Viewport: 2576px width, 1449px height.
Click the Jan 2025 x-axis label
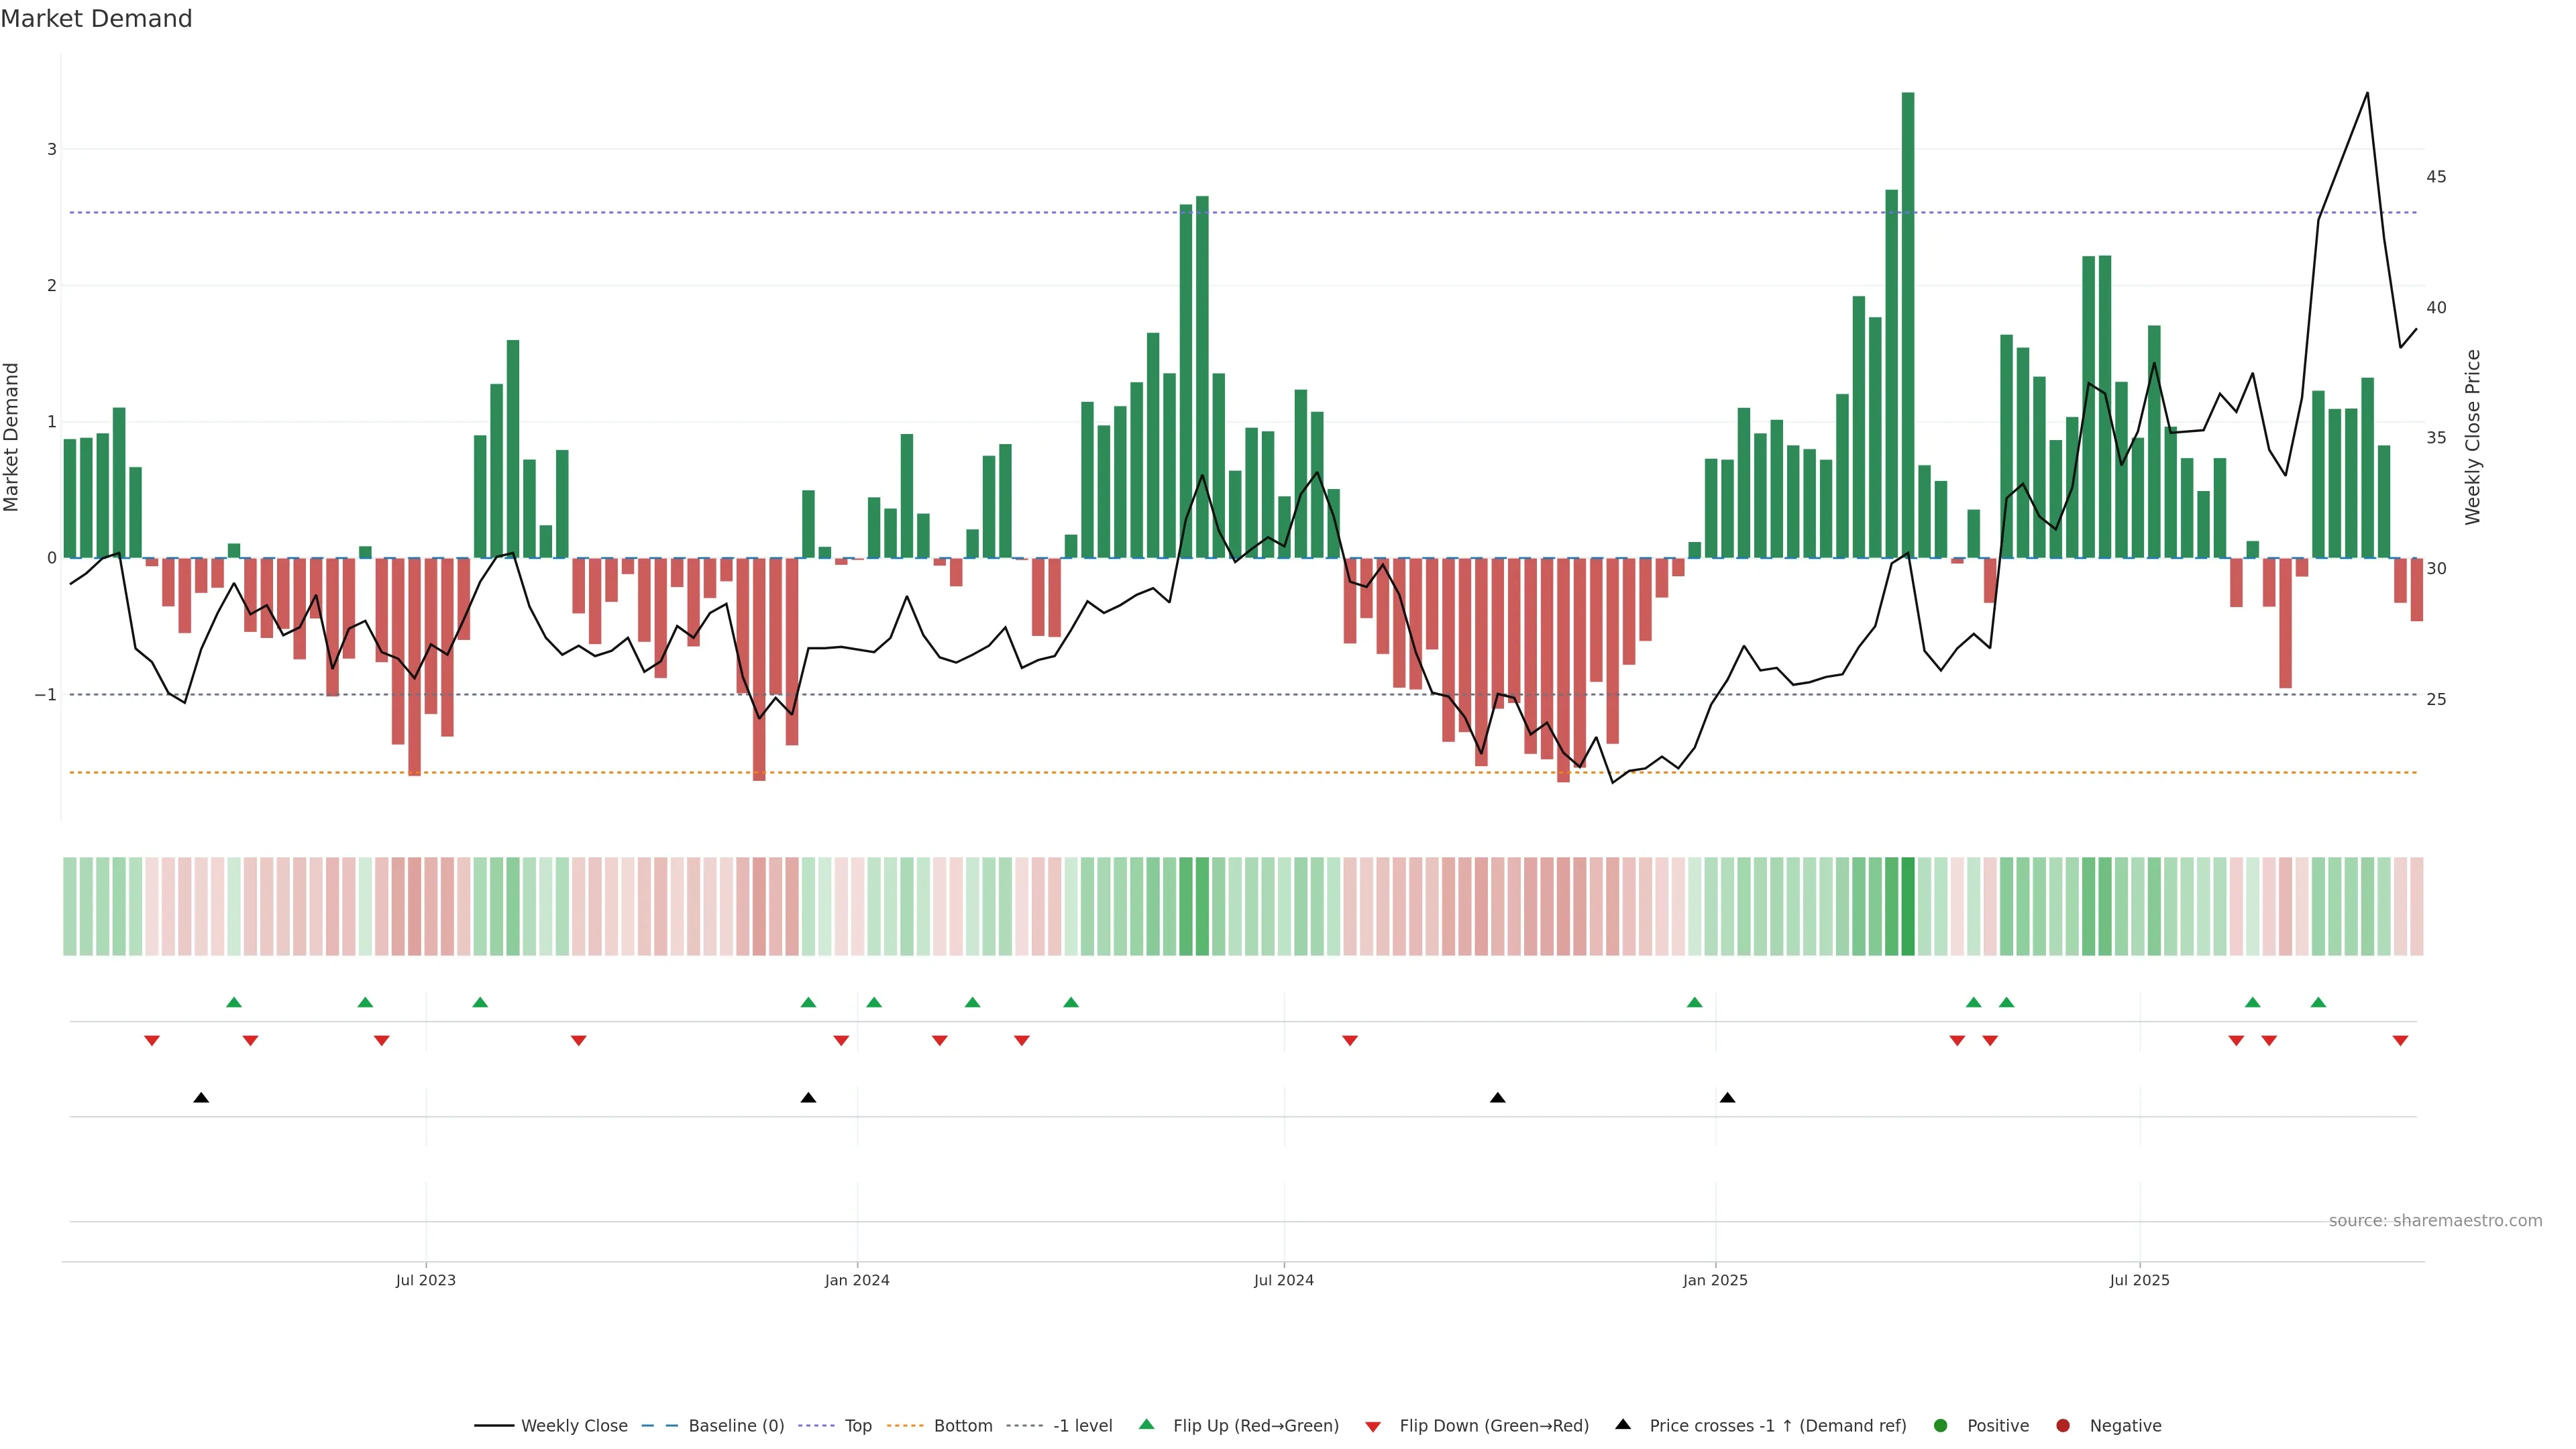tap(1715, 1281)
